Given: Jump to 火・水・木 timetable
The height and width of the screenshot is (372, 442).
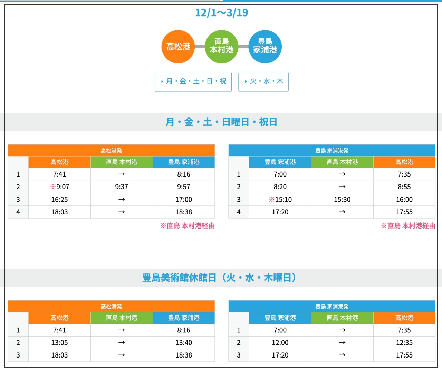Looking at the screenshot, I should (263, 82).
